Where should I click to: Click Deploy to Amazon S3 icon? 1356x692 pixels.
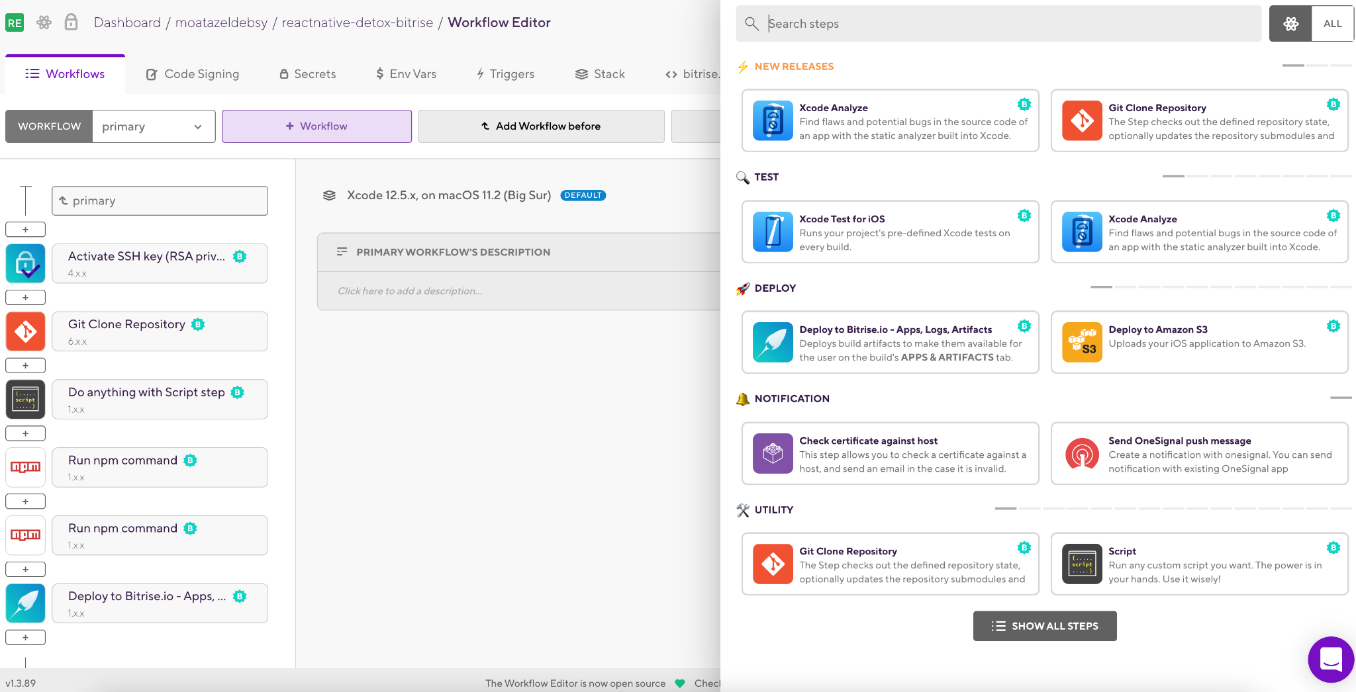click(x=1082, y=342)
